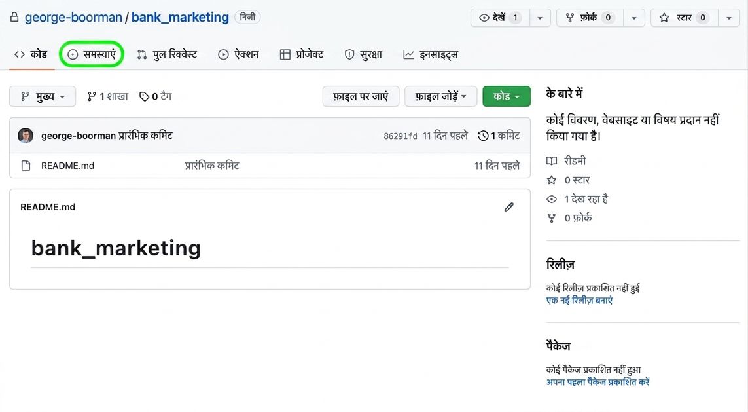This screenshot has width=748, height=412.
Task: Open the george-boorman owner link
Action: tap(73, 17)
